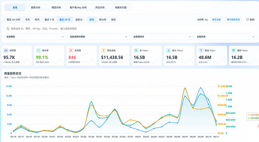Click 展开高级筛选 to expand filters
Image resolution: width=259 pixels, height=142 pixels.
[x=233, y=20]
